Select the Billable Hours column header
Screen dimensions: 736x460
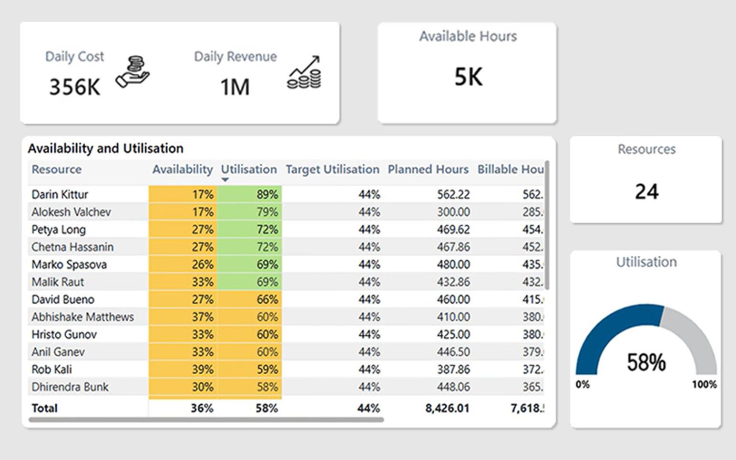click(510, 170)
